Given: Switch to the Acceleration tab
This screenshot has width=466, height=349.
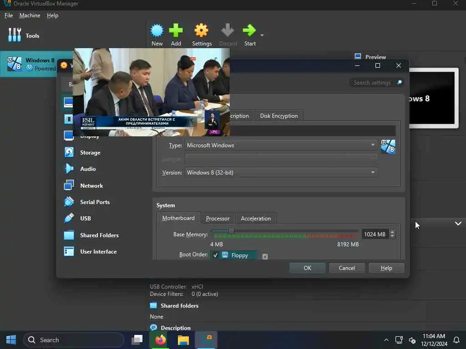Looking at the screenshot, I should [x=256, y=219].
